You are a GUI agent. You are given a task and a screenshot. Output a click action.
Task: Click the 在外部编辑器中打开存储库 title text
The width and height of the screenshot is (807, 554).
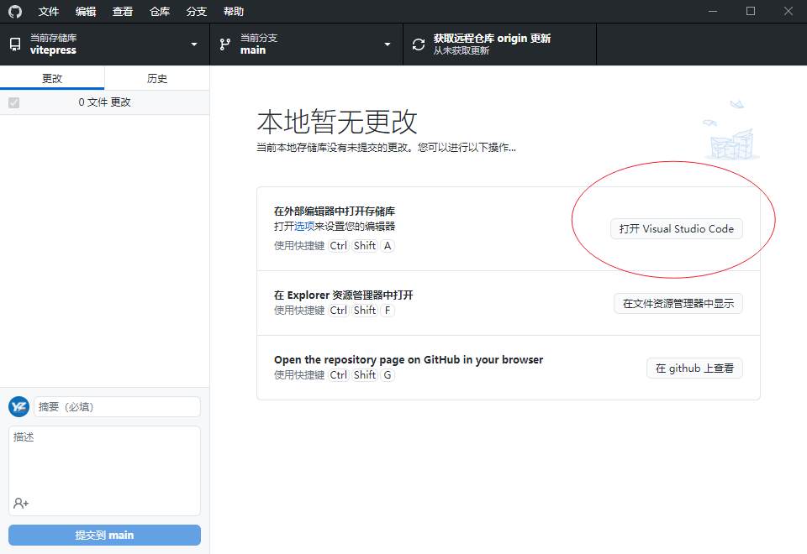coord(335,212)
